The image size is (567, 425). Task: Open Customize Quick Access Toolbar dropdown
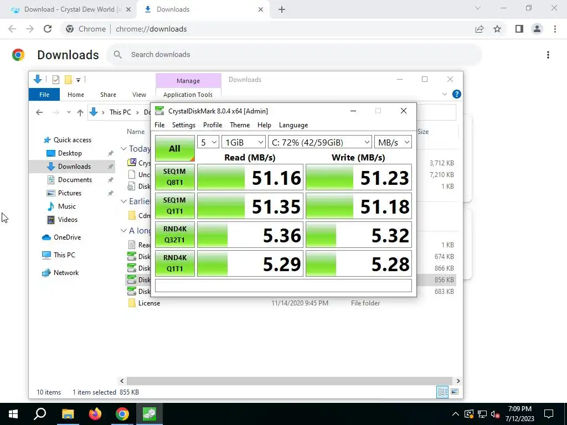(78, 80)
